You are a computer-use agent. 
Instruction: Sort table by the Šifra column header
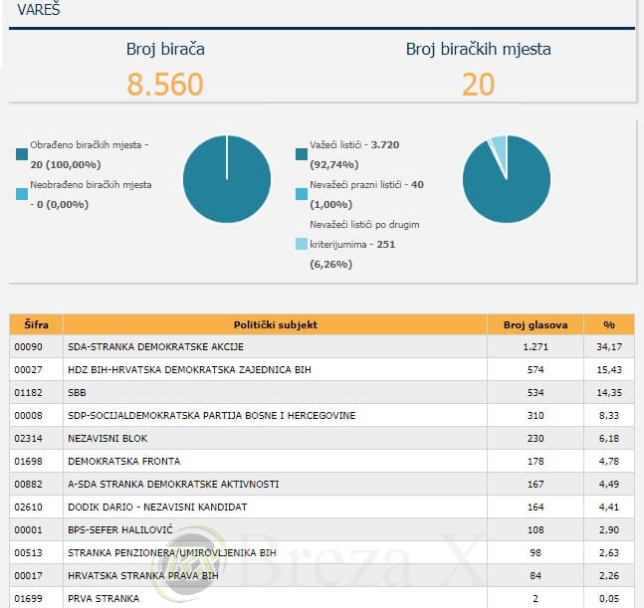tap(36, 324)
